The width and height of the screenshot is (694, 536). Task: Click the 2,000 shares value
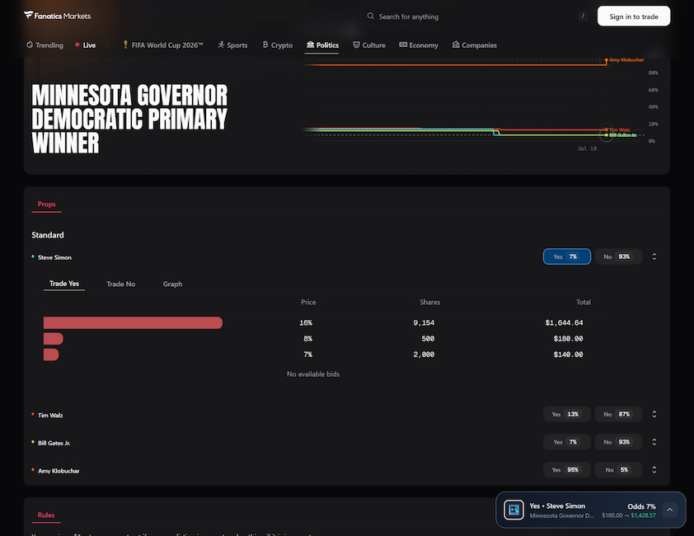(x=424, y=355)
